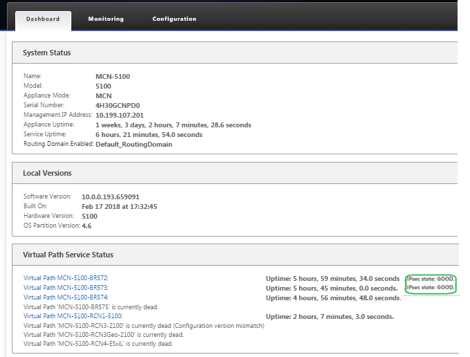Click the Default_RoutingDomain value
This screenshot has width=470, height=357.
(134, 145)
